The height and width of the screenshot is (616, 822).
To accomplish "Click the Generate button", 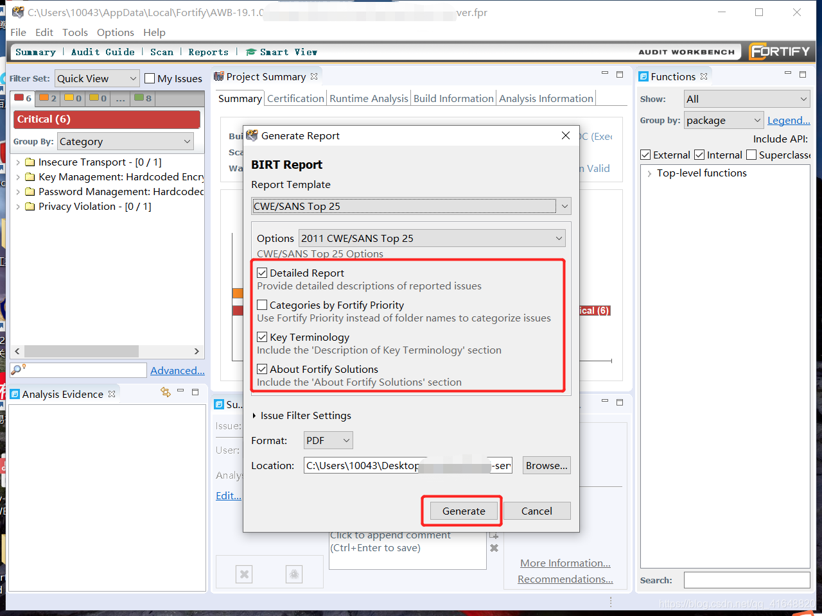I will tap(464, 511).
